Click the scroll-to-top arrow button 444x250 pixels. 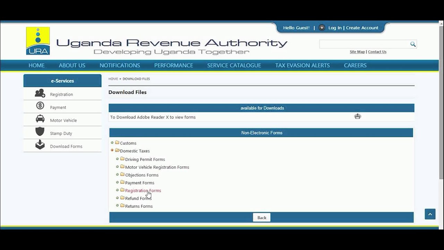point(430,214)
